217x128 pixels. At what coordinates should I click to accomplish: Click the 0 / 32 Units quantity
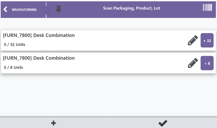pos(15,45)
